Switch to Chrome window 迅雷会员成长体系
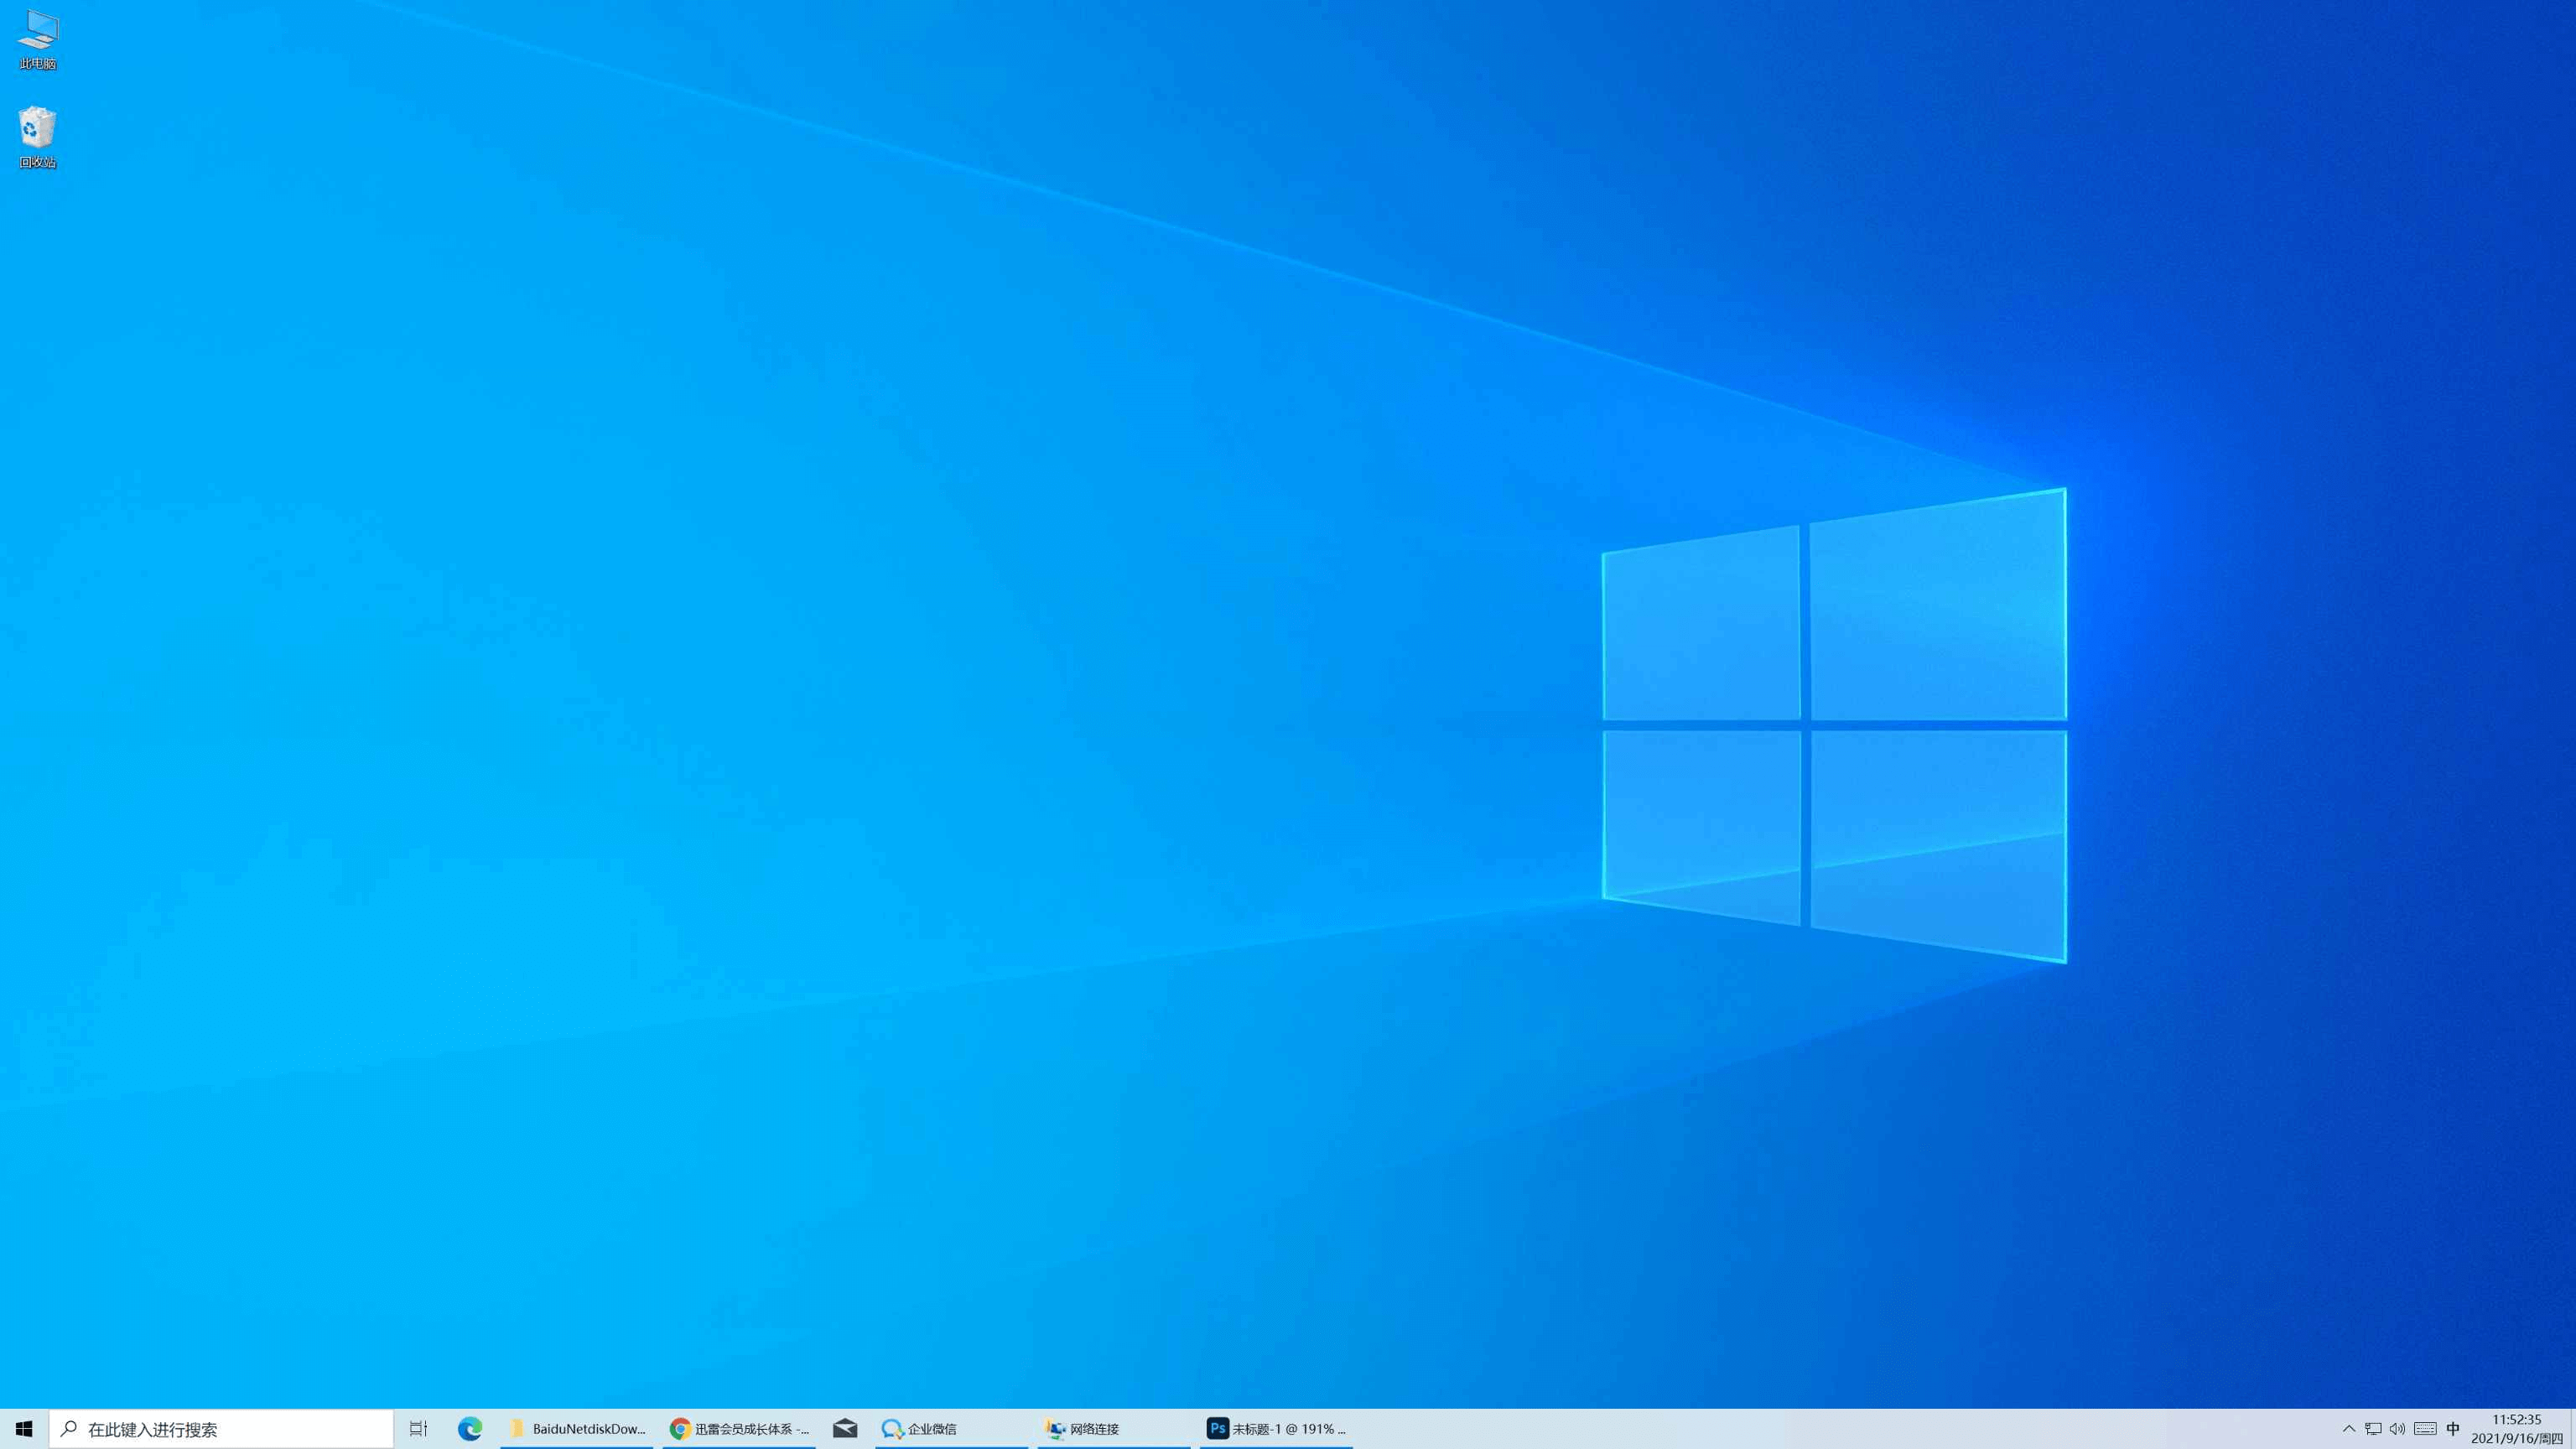 point(739,1429)
